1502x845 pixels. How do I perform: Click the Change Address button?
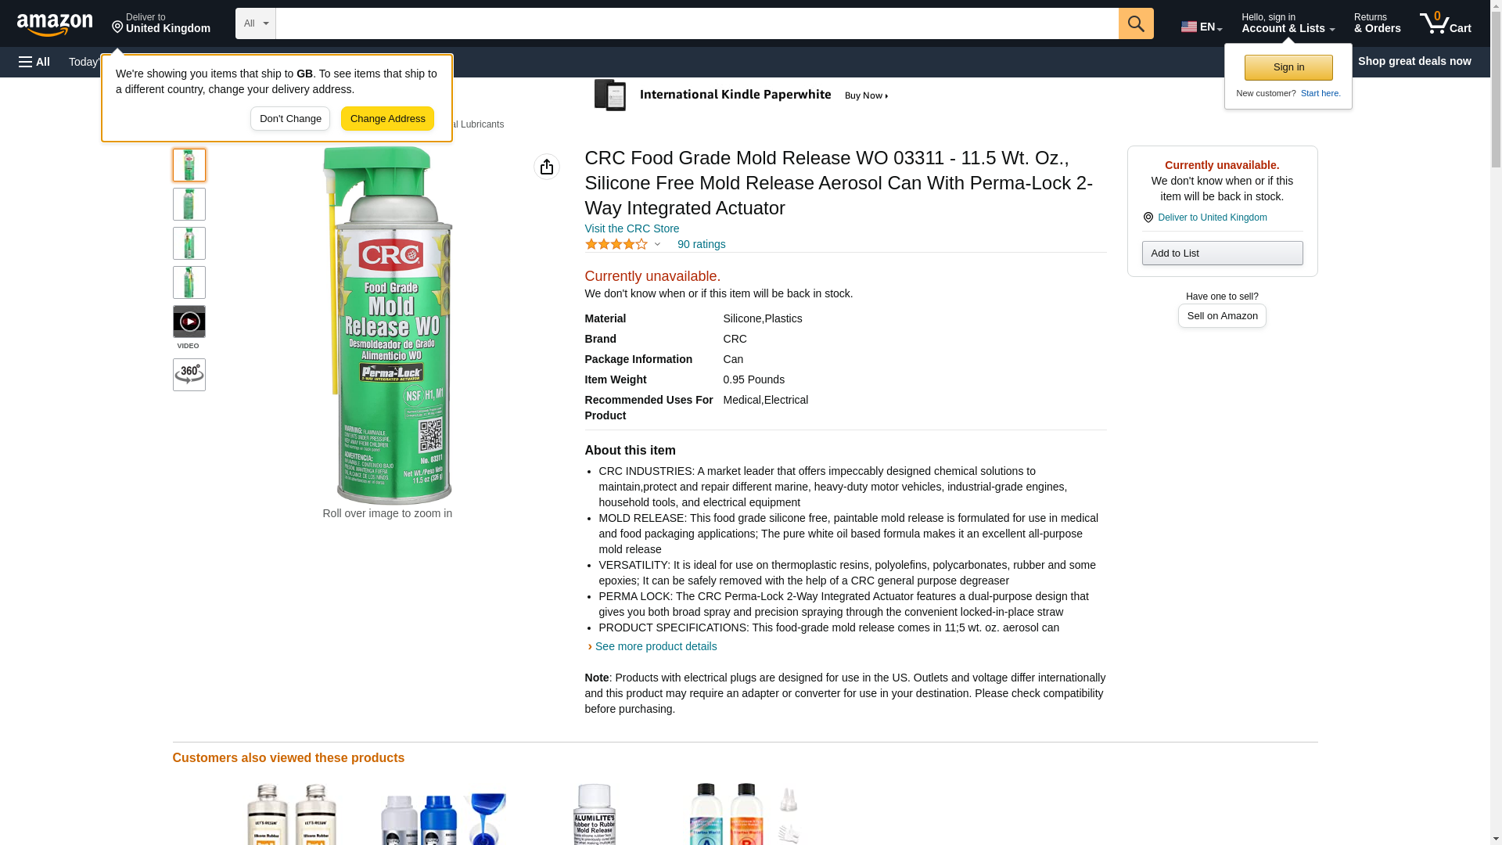(387, 119)
